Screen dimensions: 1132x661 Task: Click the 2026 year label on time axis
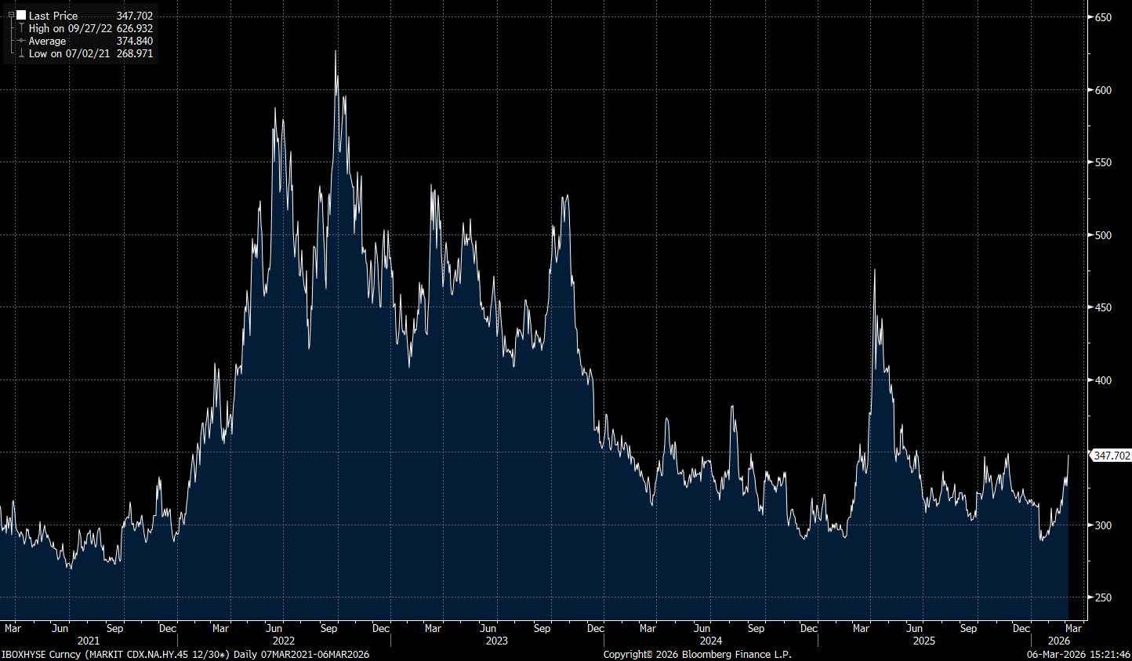click(x=1058, y=641)
